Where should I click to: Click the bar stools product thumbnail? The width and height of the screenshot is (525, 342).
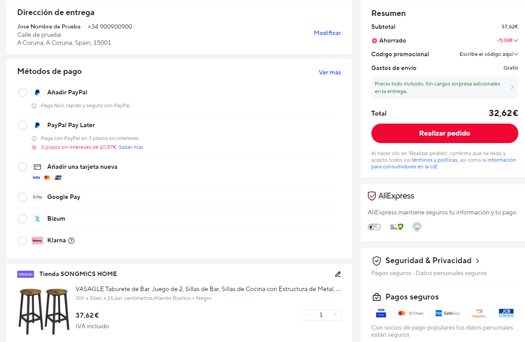point(44,311)
